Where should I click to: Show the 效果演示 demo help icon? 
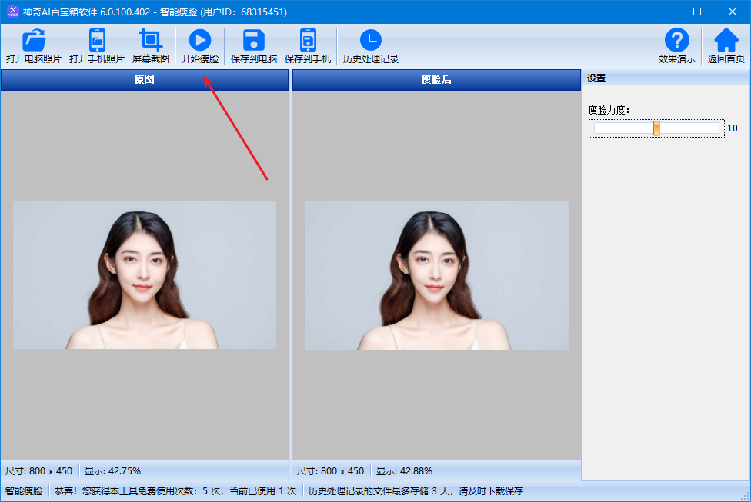click(677, 41)
